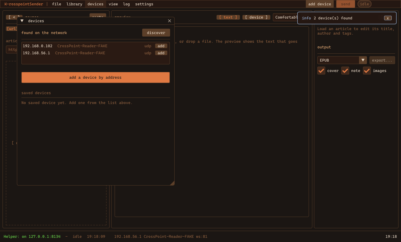Toggle the note checkbox
The width and height of the screenshot is (401, 242).
345,71
